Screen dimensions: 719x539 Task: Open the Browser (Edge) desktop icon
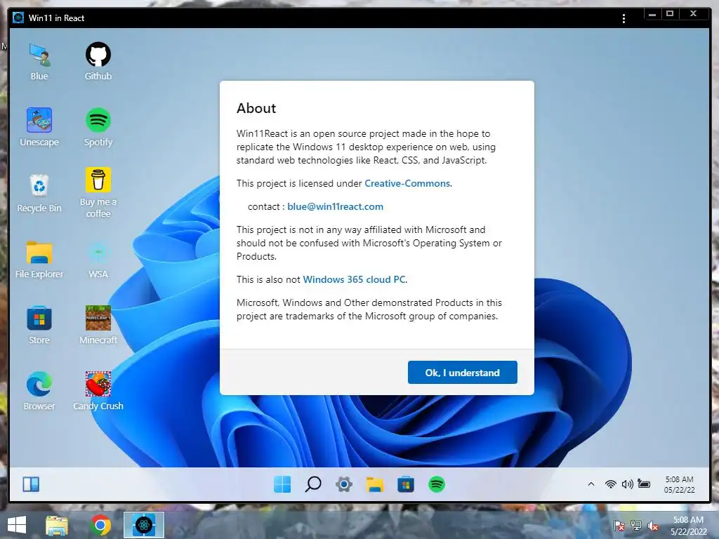point(39,391)
